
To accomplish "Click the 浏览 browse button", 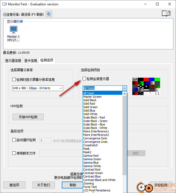I will pyautogui.click(x=136, y=153).
